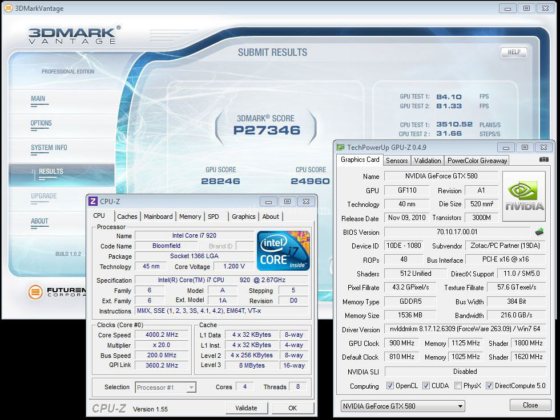Open SYSTEM INFO in the 3DMark sidebar
Screen dimensions: 560x420
coord(49,147)
